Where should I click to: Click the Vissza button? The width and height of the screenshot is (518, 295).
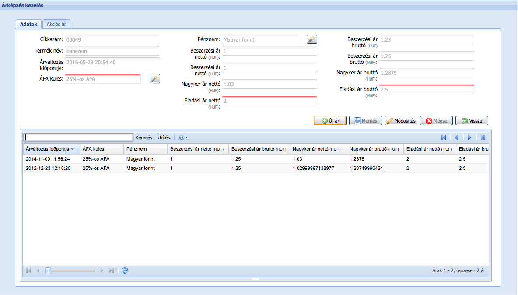pyautogui.click(x=472, y=121)
